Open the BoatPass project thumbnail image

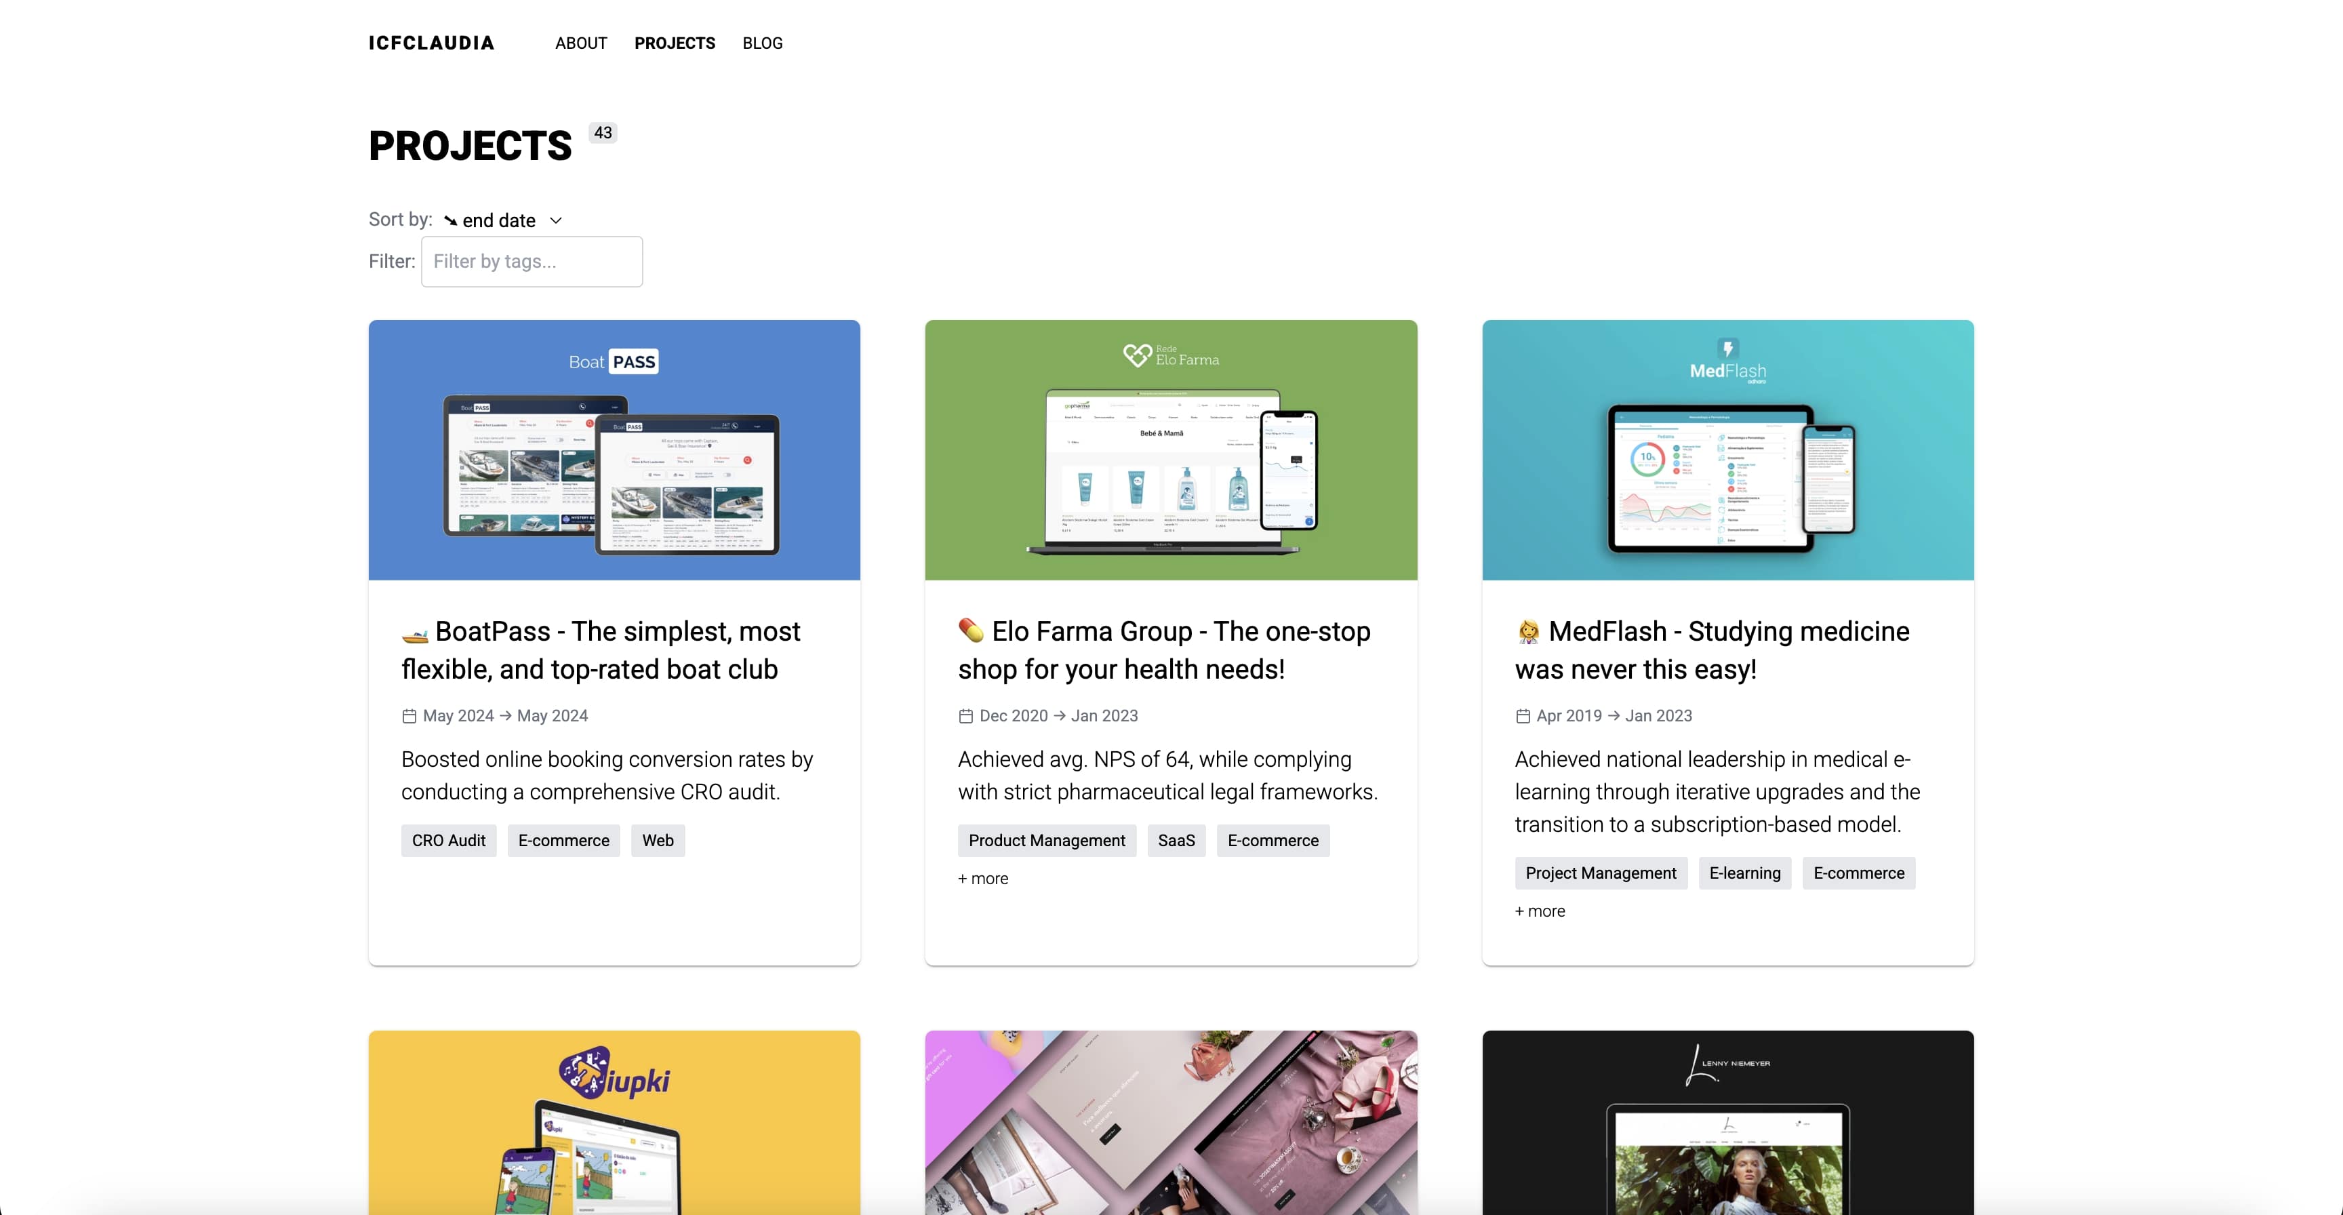click(614, 450)
